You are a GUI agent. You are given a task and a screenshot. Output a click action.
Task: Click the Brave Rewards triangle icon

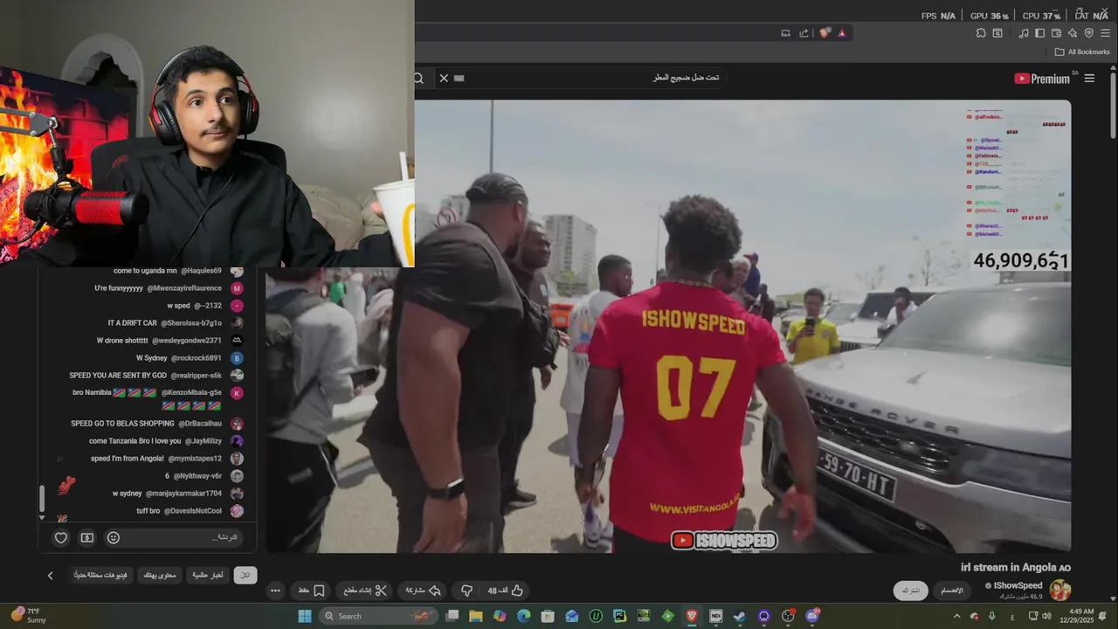[842, 33]
